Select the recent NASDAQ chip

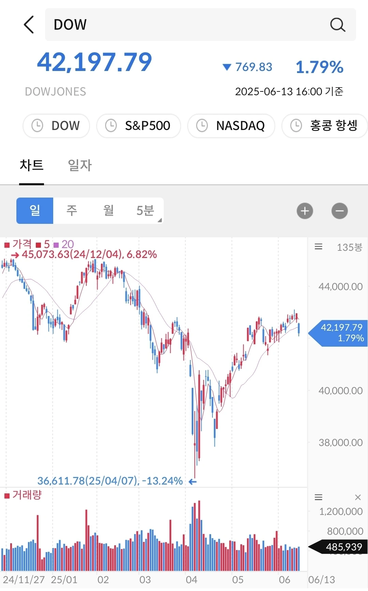pos(231,126)
